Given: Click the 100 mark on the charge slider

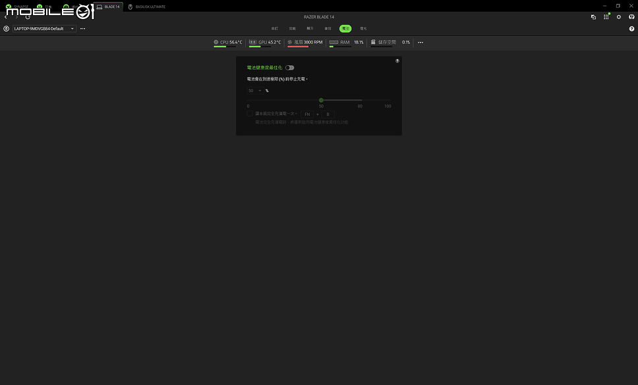Looking at the screenshot, I should (388, 106).
